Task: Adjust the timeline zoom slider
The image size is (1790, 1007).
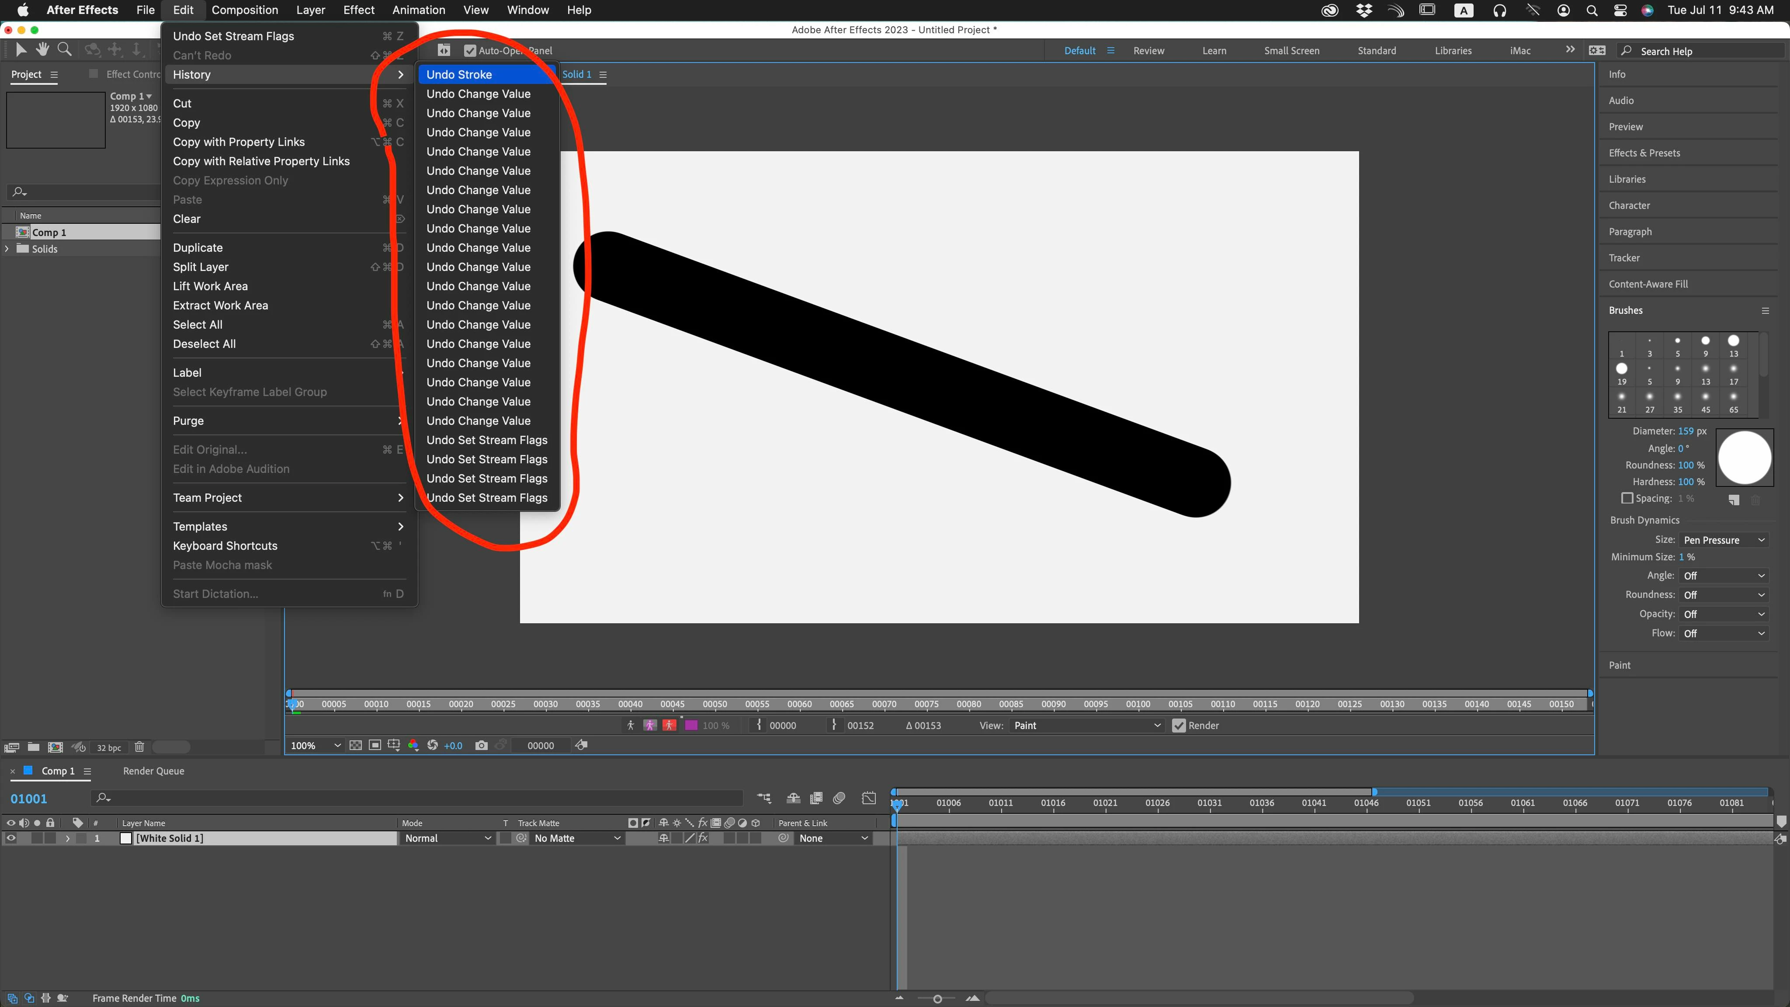Action: [937, 999]
